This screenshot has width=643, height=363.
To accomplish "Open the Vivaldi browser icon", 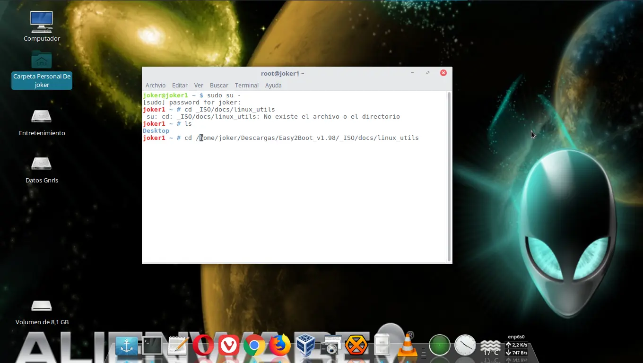I will coord(229,346).
